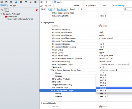Go back with the left arrow

click(46, 2)
